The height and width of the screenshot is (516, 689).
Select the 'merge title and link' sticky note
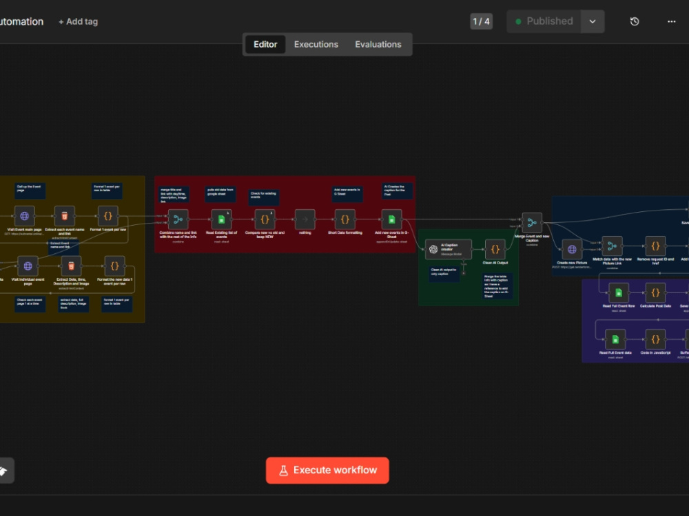tap(174, 194)
